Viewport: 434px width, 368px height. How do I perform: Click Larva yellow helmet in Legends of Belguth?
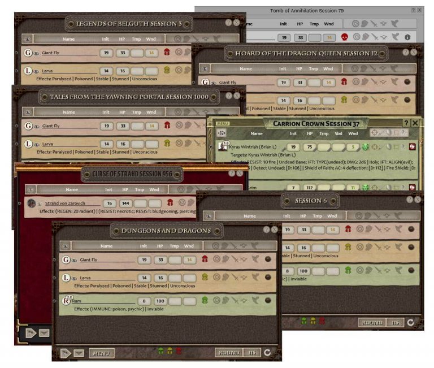coord(167,70)
